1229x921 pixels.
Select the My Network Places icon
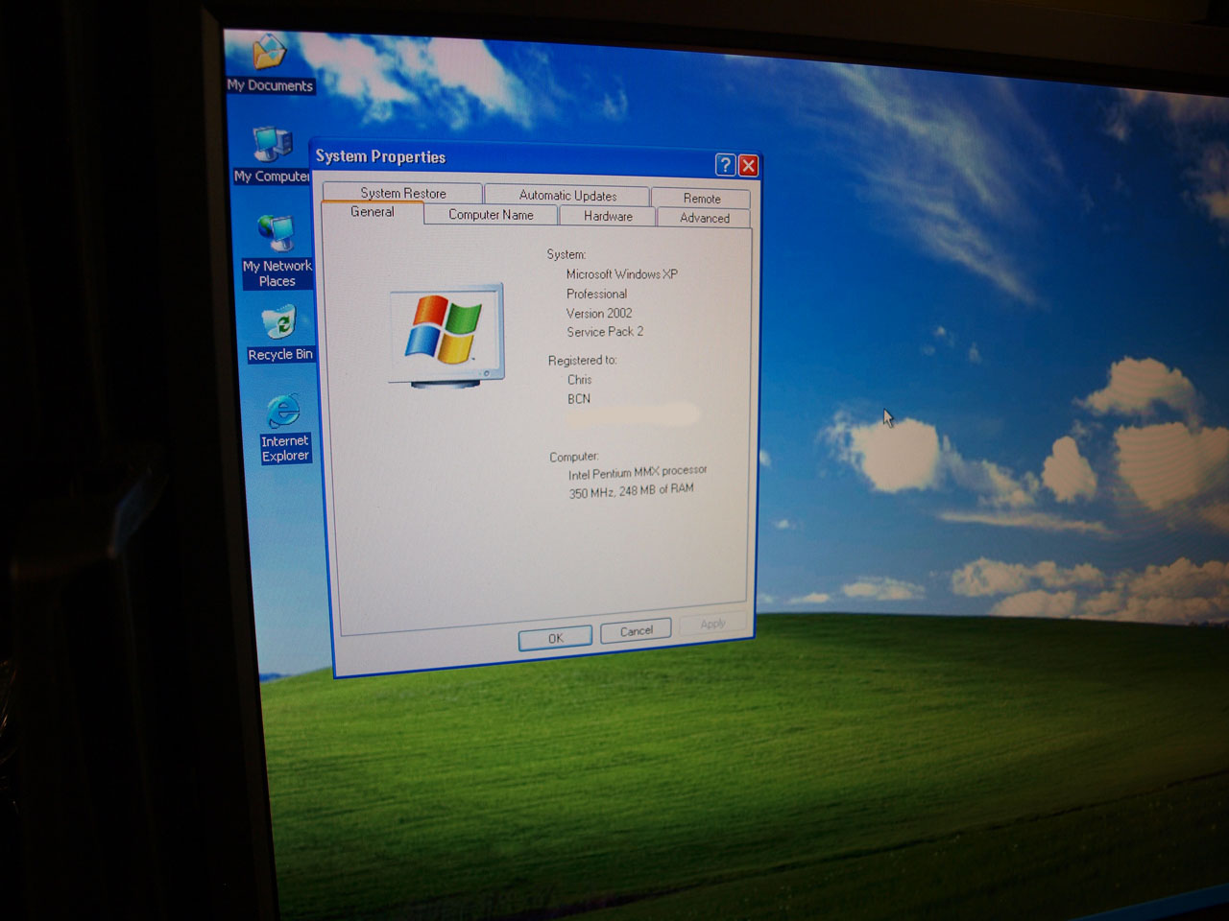click(277, 252)
